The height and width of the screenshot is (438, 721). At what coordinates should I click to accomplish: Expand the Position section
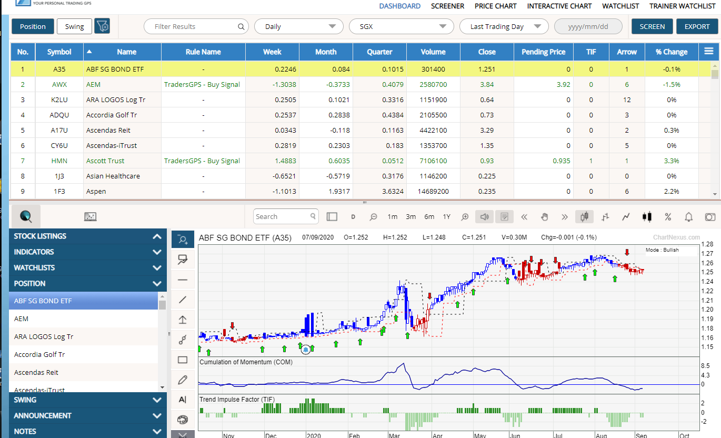click(x=88, y=284)
